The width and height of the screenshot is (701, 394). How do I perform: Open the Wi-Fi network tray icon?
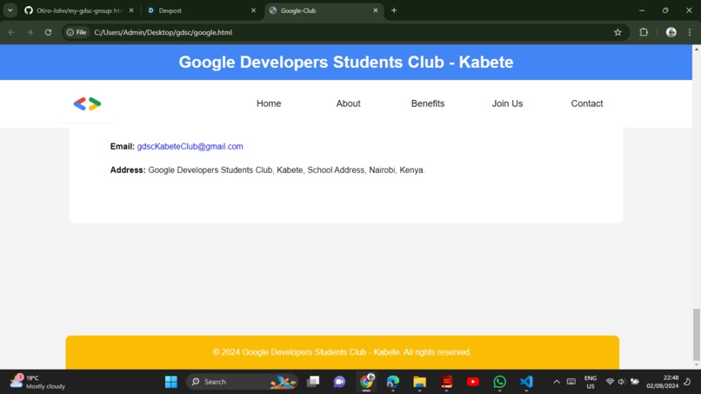pyautogui.click(x=610, y=382)
